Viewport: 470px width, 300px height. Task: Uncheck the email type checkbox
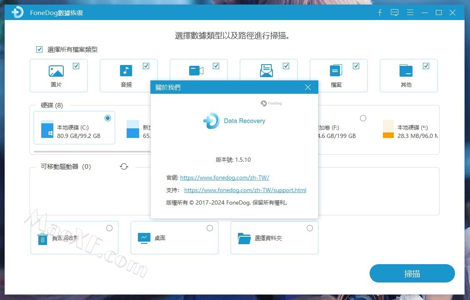pyautogui.click(x=286, y=66)
